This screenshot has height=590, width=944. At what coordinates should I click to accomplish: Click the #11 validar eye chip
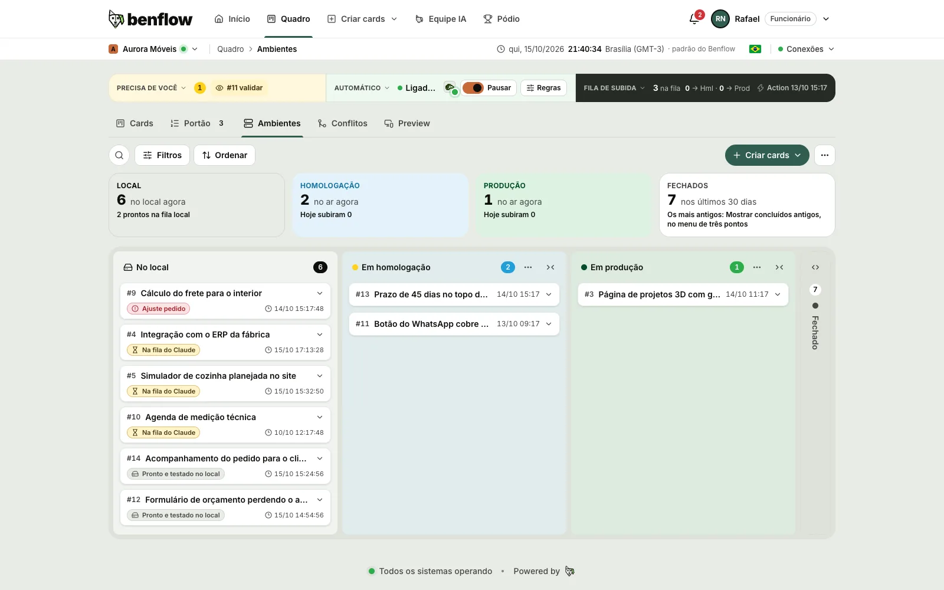click(x=239, y=88)
